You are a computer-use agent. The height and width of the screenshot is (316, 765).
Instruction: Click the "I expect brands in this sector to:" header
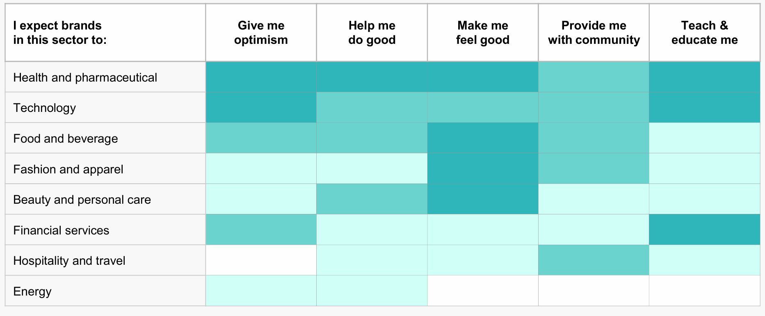[x=60, y=33]
